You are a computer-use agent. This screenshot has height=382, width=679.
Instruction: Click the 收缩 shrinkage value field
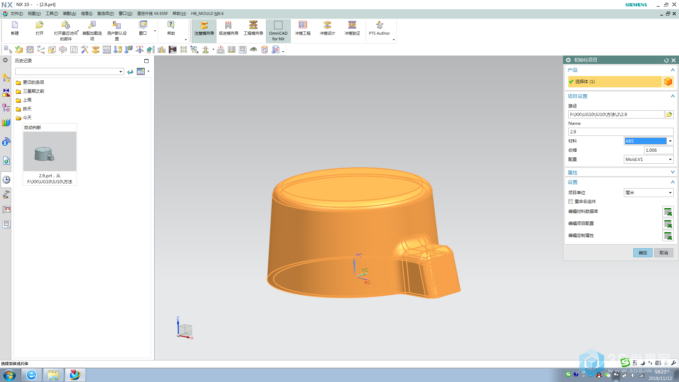[658, 150]
